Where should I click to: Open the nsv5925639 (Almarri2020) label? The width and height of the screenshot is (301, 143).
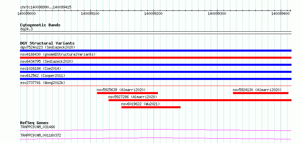pos(121,90)
